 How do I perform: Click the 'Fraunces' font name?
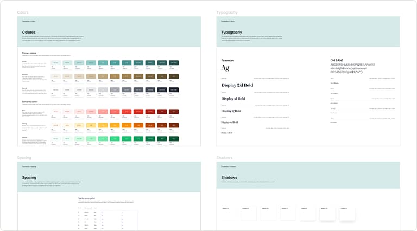pos(228,60)
